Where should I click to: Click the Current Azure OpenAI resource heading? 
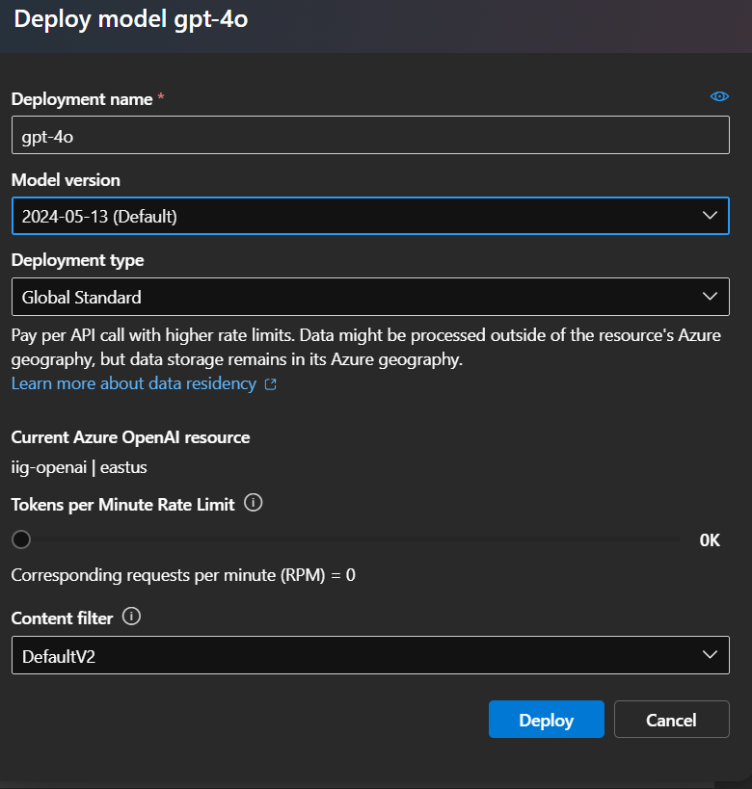[x=130, y=437]
